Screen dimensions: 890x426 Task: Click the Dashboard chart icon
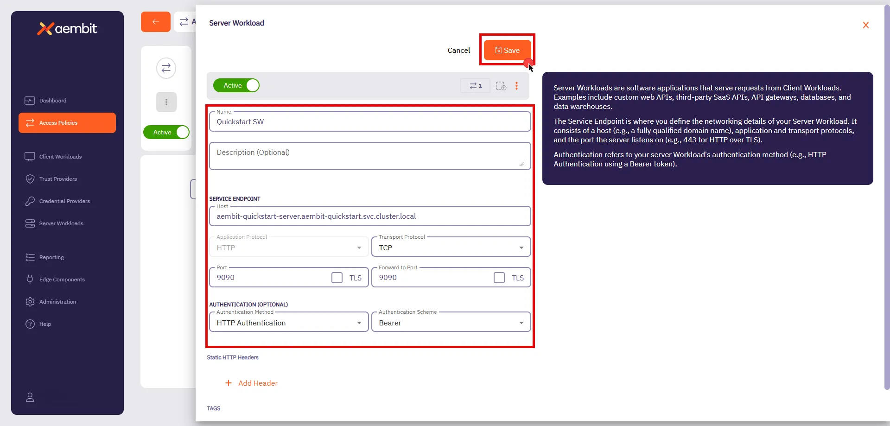click(30, 101)
